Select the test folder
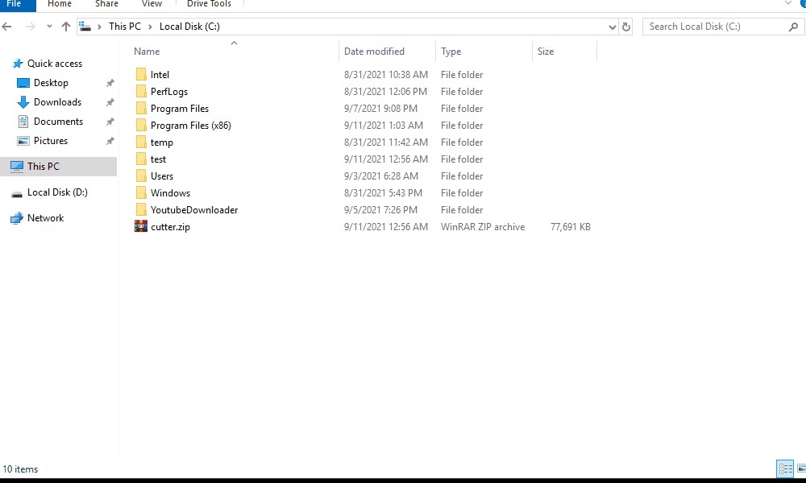This screenshot has height=483, width=806. tap(158, 159)
